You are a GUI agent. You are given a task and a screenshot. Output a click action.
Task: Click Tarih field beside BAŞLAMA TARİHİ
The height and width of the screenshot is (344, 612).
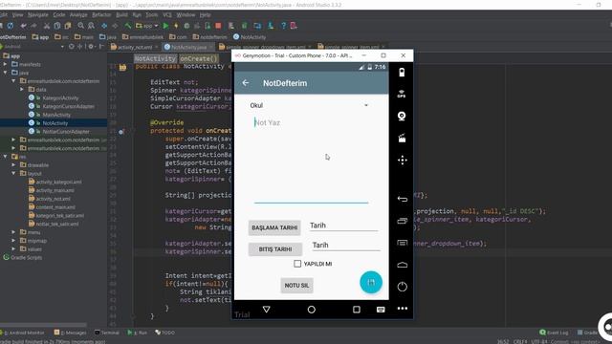[x=343, y=226]
